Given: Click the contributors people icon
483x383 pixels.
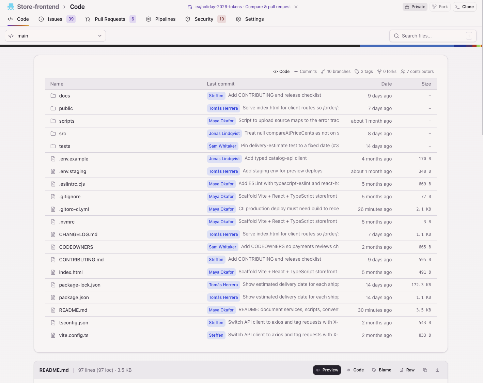Looking at the screenshot, I should click(403, 72).
